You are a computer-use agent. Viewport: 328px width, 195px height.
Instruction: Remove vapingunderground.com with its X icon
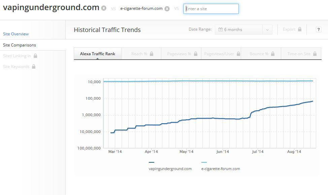(x=104, y=8)
